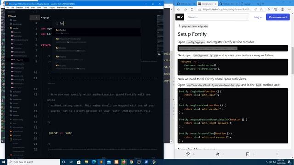Image resolution: width=294 pixels, height=165 pixels.
Task: Open fortify.php in the sidebar tree
Action: click(18, 60)
